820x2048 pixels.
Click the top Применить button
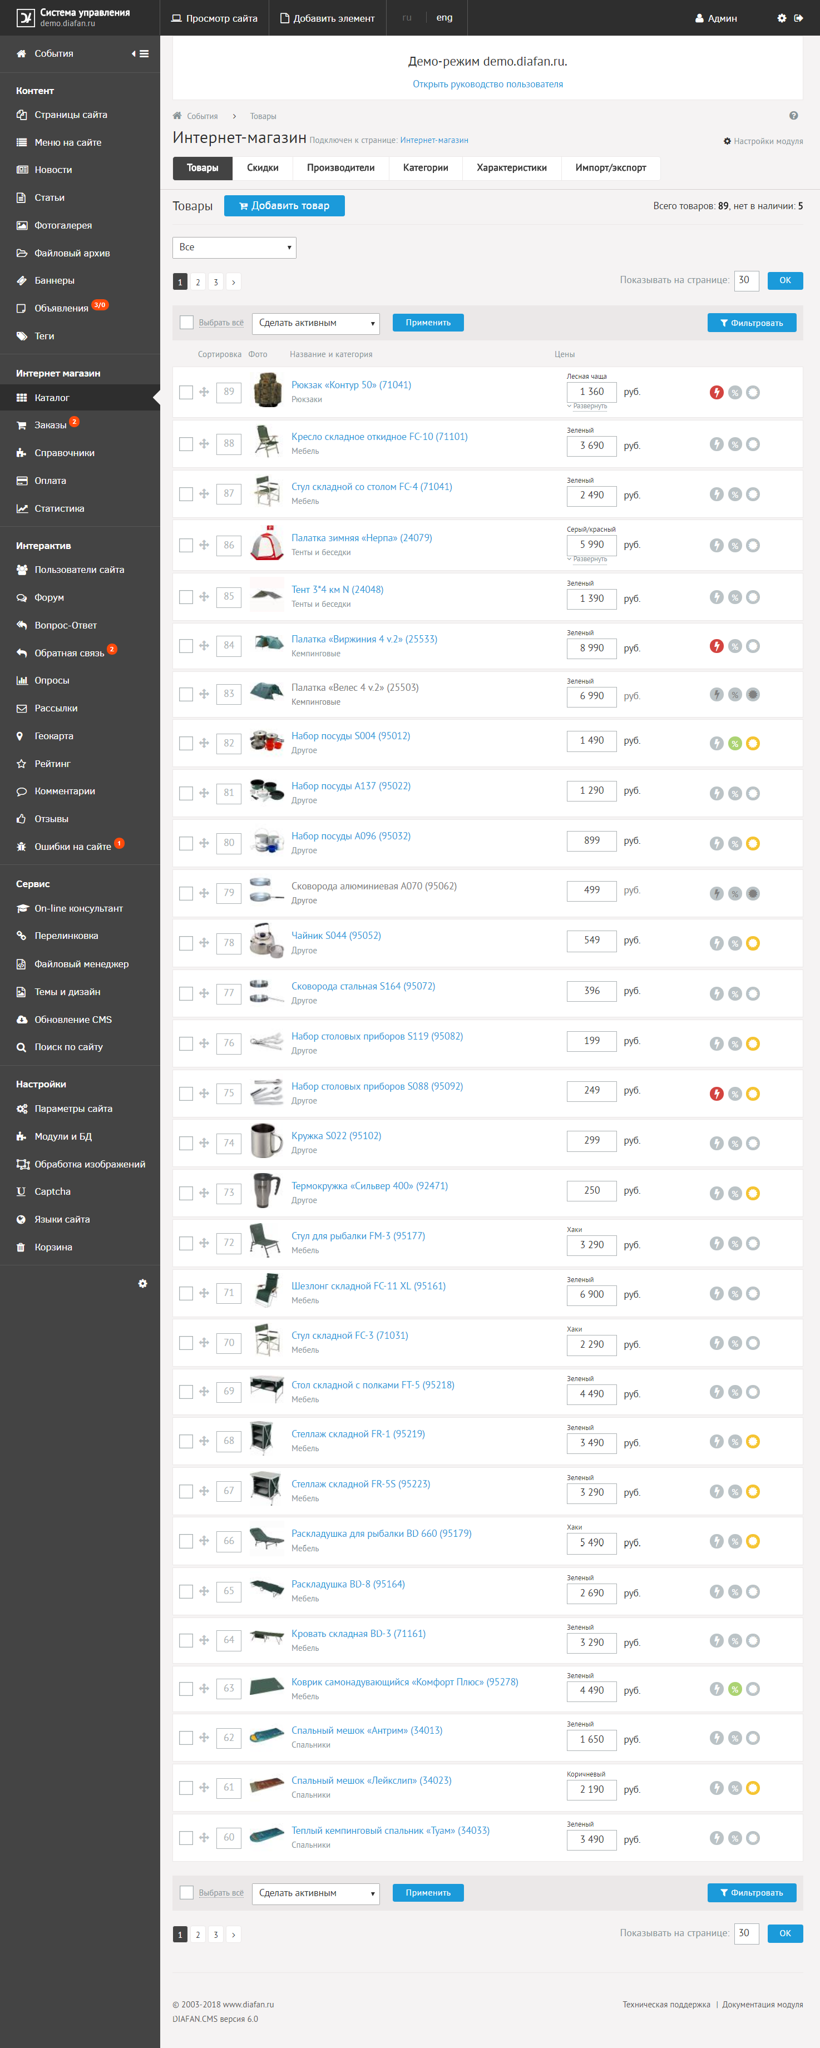(428, 323)
